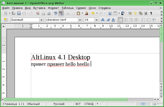164x107 pixels.
Task: Open the Styles and Formatting icon
Action: click(6, 20)
